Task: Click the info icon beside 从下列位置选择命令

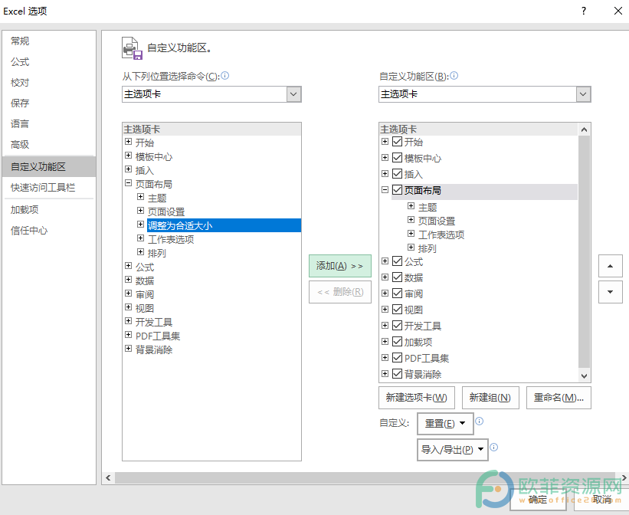Action: (225, 75)
